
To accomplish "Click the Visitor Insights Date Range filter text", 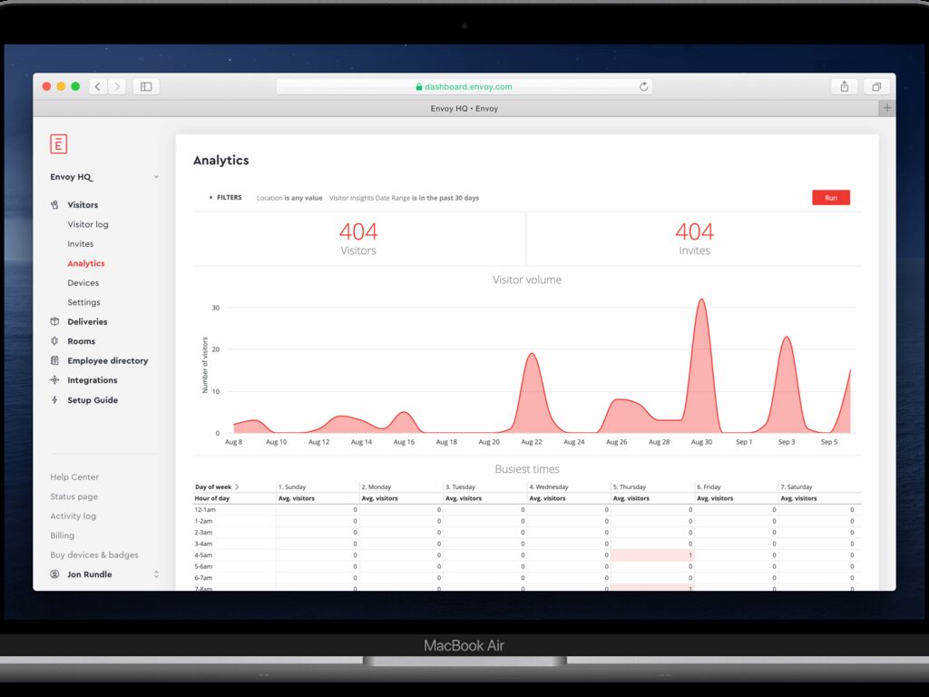I will [404, 198].
